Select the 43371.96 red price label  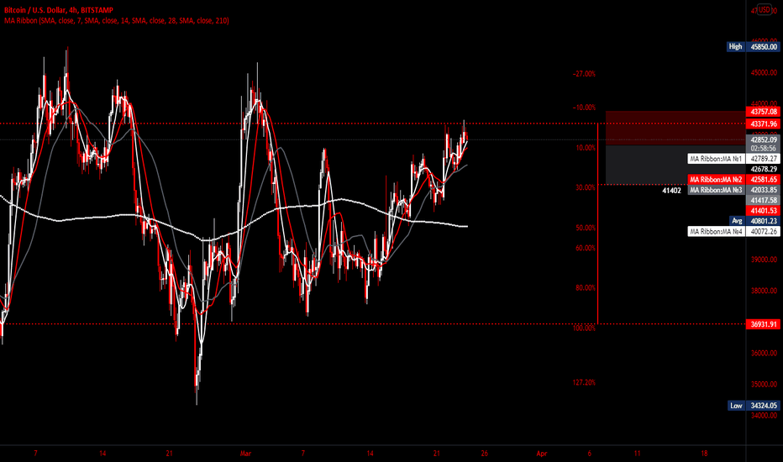(x=763, y=123)
